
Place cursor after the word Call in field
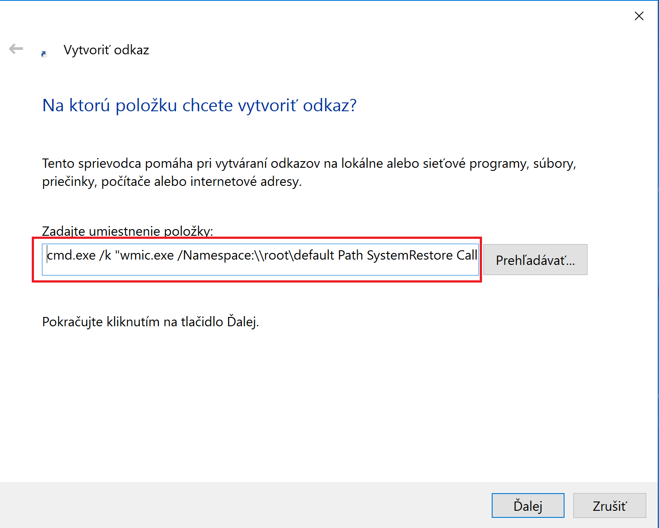tap(478, 255)
